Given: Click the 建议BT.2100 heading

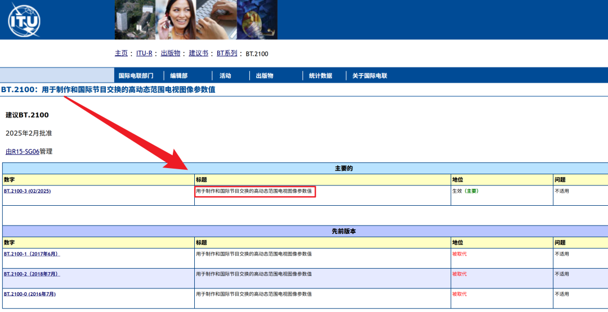Looking at the screenshot, I should coord(27,115).
